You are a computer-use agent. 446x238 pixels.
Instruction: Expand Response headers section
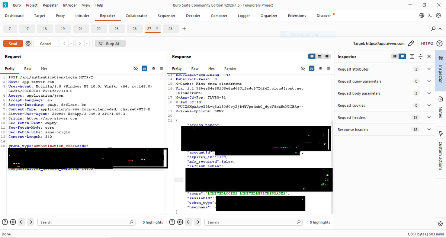point(429,130)
